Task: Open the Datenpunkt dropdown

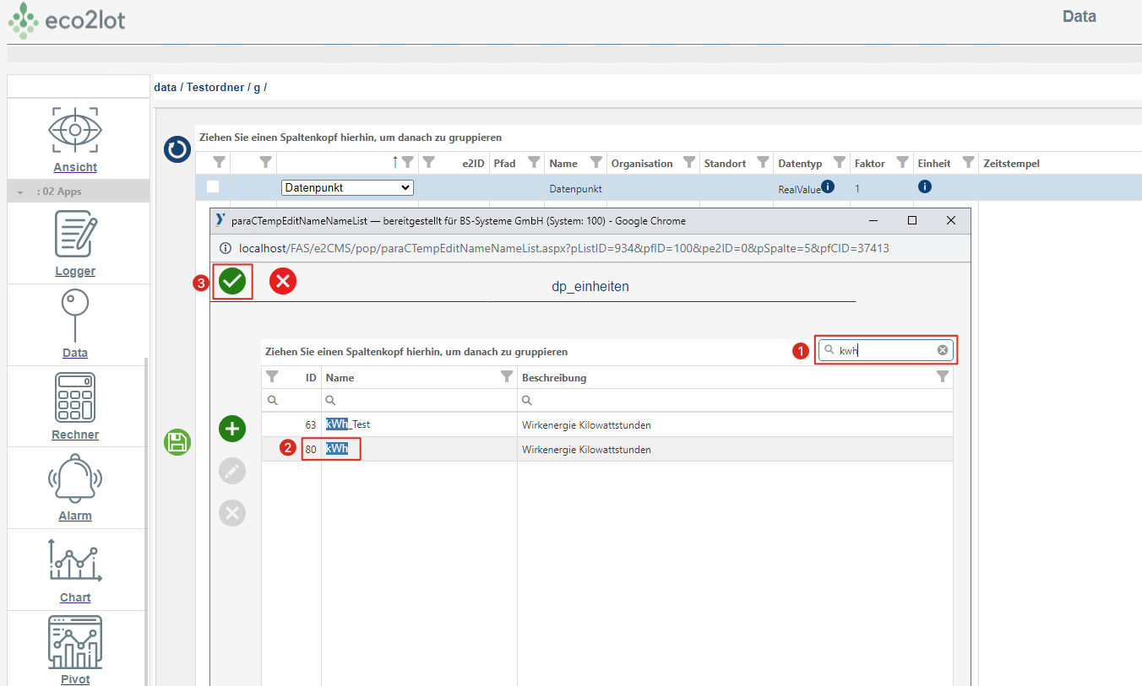Action: tap(347, 187)
